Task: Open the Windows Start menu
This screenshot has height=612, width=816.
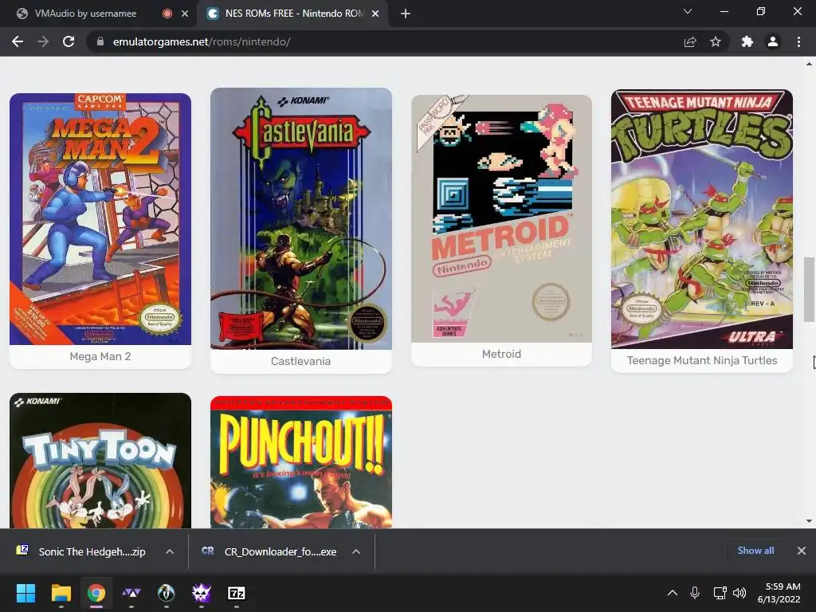Action: click(x=26, y=593)
